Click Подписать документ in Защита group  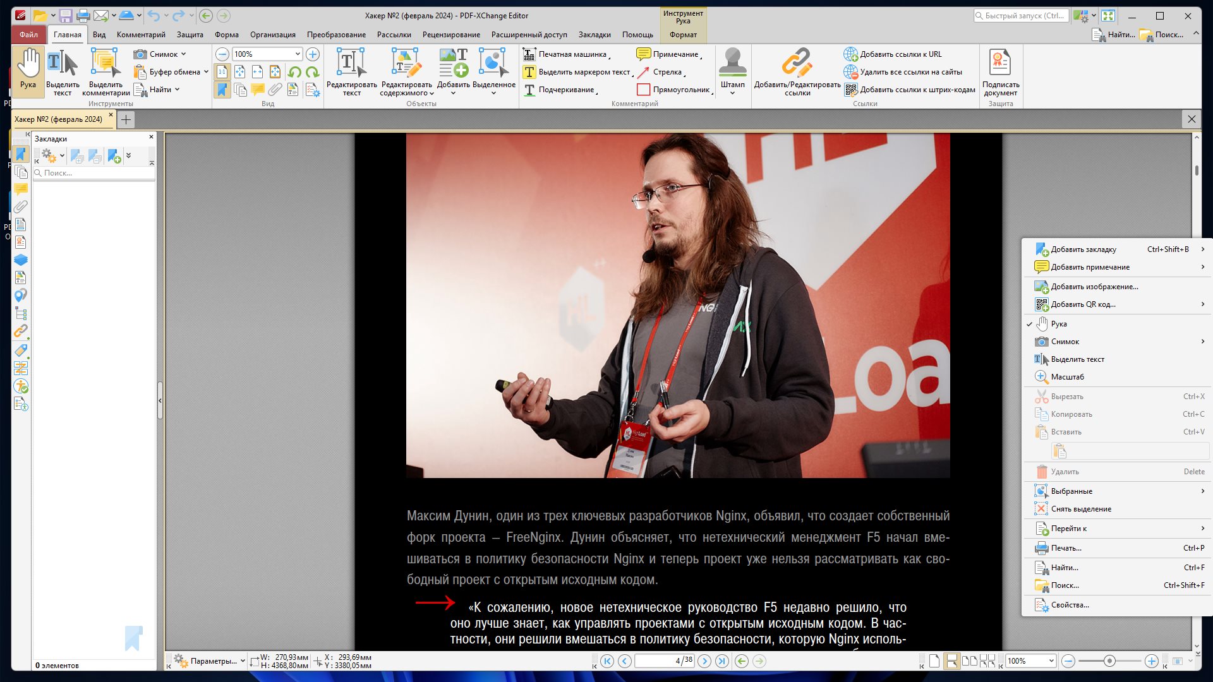click(1001, 72)
